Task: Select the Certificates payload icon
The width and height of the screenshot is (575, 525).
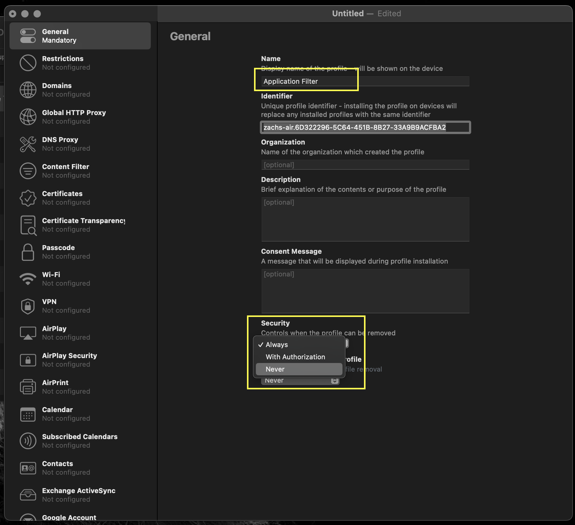Action: point(28,198)
